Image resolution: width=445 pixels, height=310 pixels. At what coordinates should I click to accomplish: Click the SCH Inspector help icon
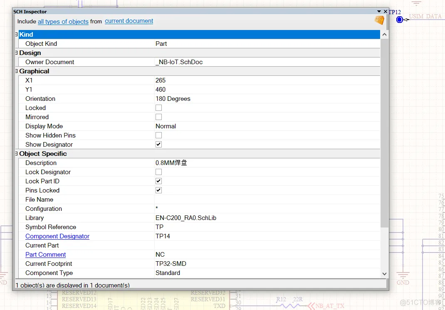(x=379, y=20)
